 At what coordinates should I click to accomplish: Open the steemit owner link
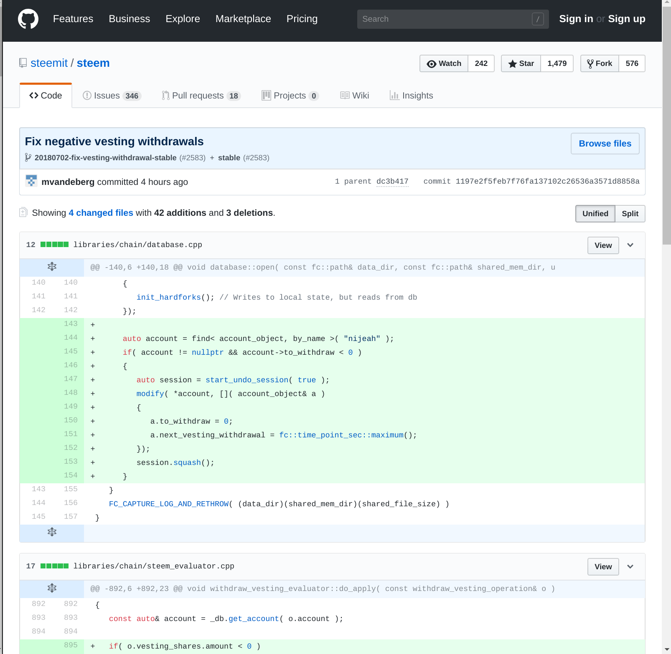point(49,63)
